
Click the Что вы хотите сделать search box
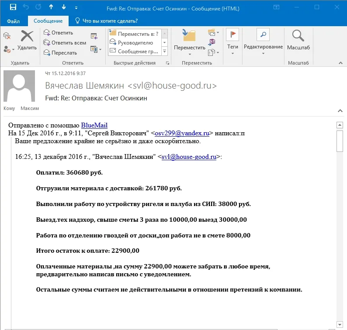tap(107, 21)
